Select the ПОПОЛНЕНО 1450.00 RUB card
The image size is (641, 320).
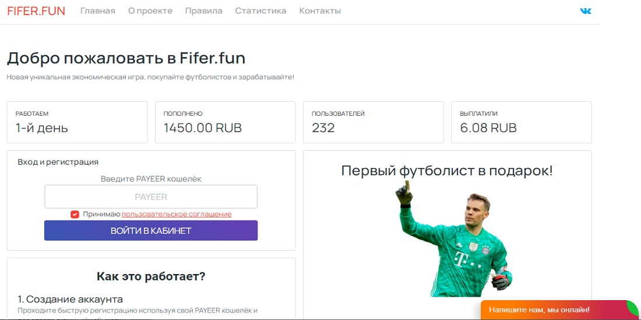tap(225, 122)
